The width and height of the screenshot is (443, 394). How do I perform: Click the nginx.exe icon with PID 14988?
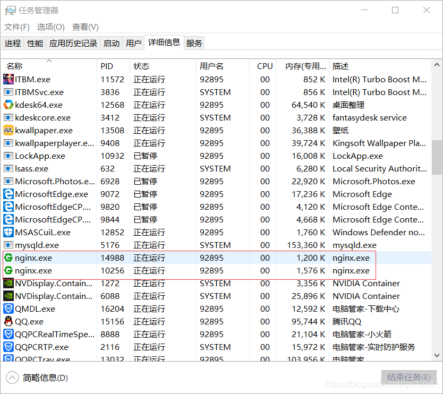[x=8, y=258]
